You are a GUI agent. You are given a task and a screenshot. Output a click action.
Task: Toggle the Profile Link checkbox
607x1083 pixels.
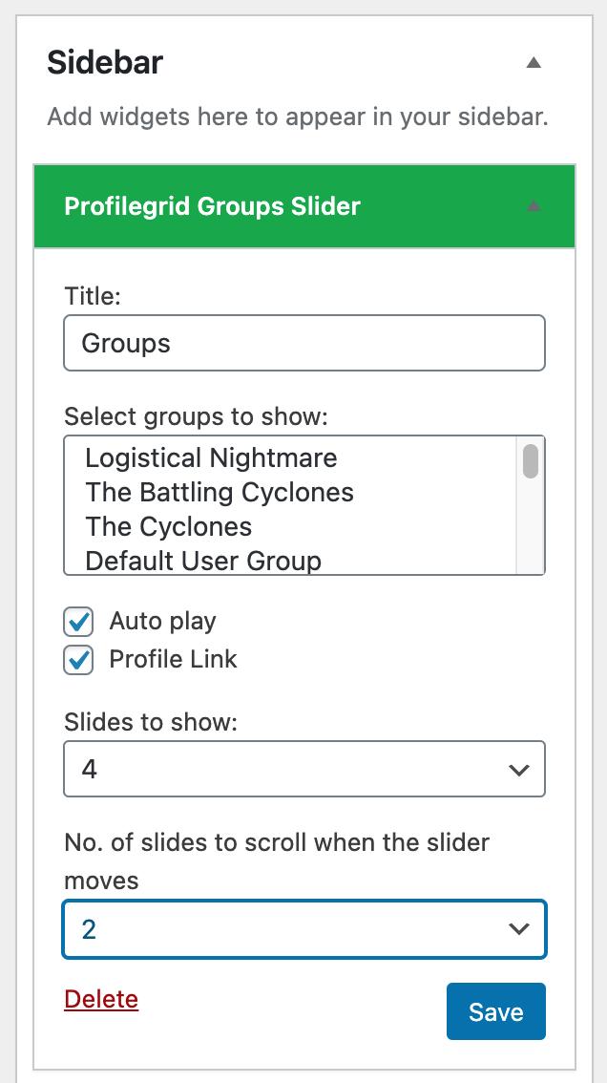[78, 660]
